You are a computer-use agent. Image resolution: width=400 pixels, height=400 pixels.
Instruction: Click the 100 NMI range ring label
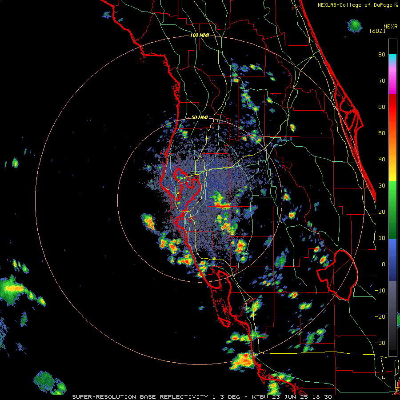(200, 35)
